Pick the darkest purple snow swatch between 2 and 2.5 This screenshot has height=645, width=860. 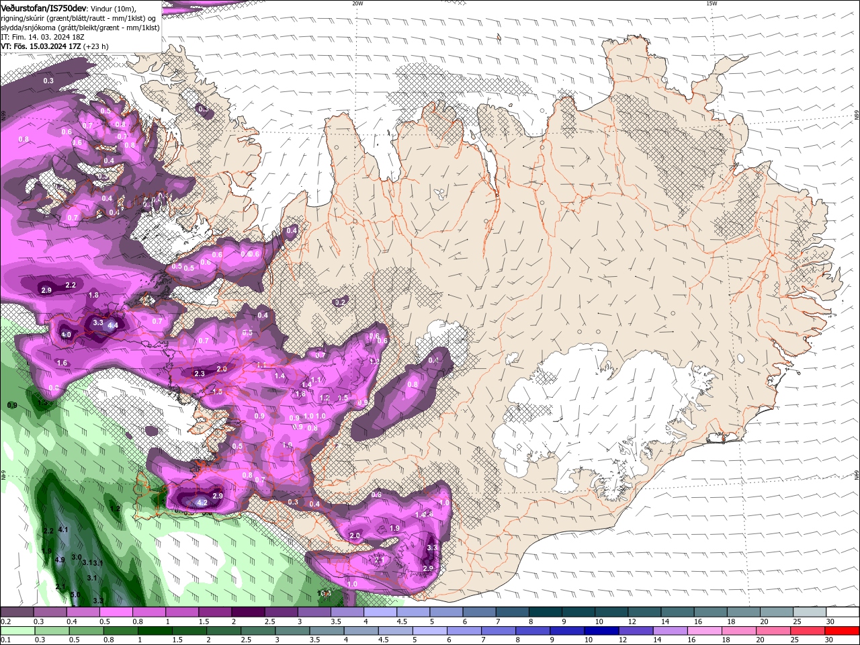point(248,613)
